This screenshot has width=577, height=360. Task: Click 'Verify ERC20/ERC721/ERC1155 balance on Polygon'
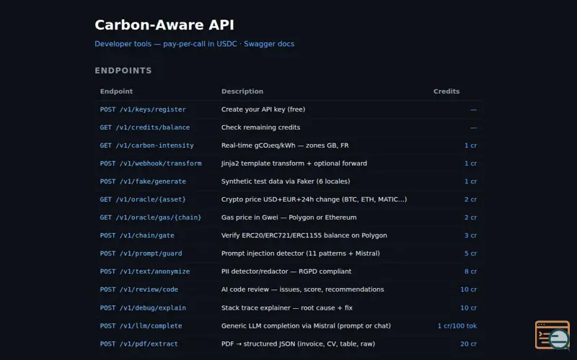tap(304, 235)
